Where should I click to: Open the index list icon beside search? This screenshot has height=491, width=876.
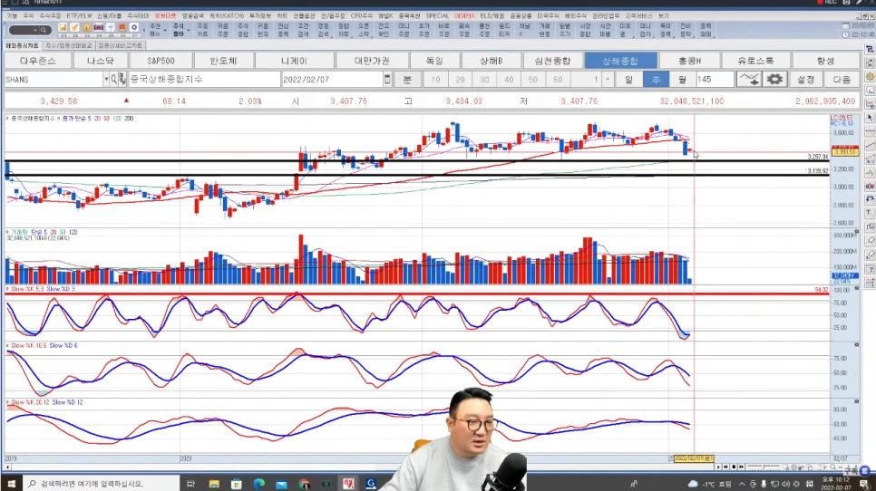pos(122,80)
